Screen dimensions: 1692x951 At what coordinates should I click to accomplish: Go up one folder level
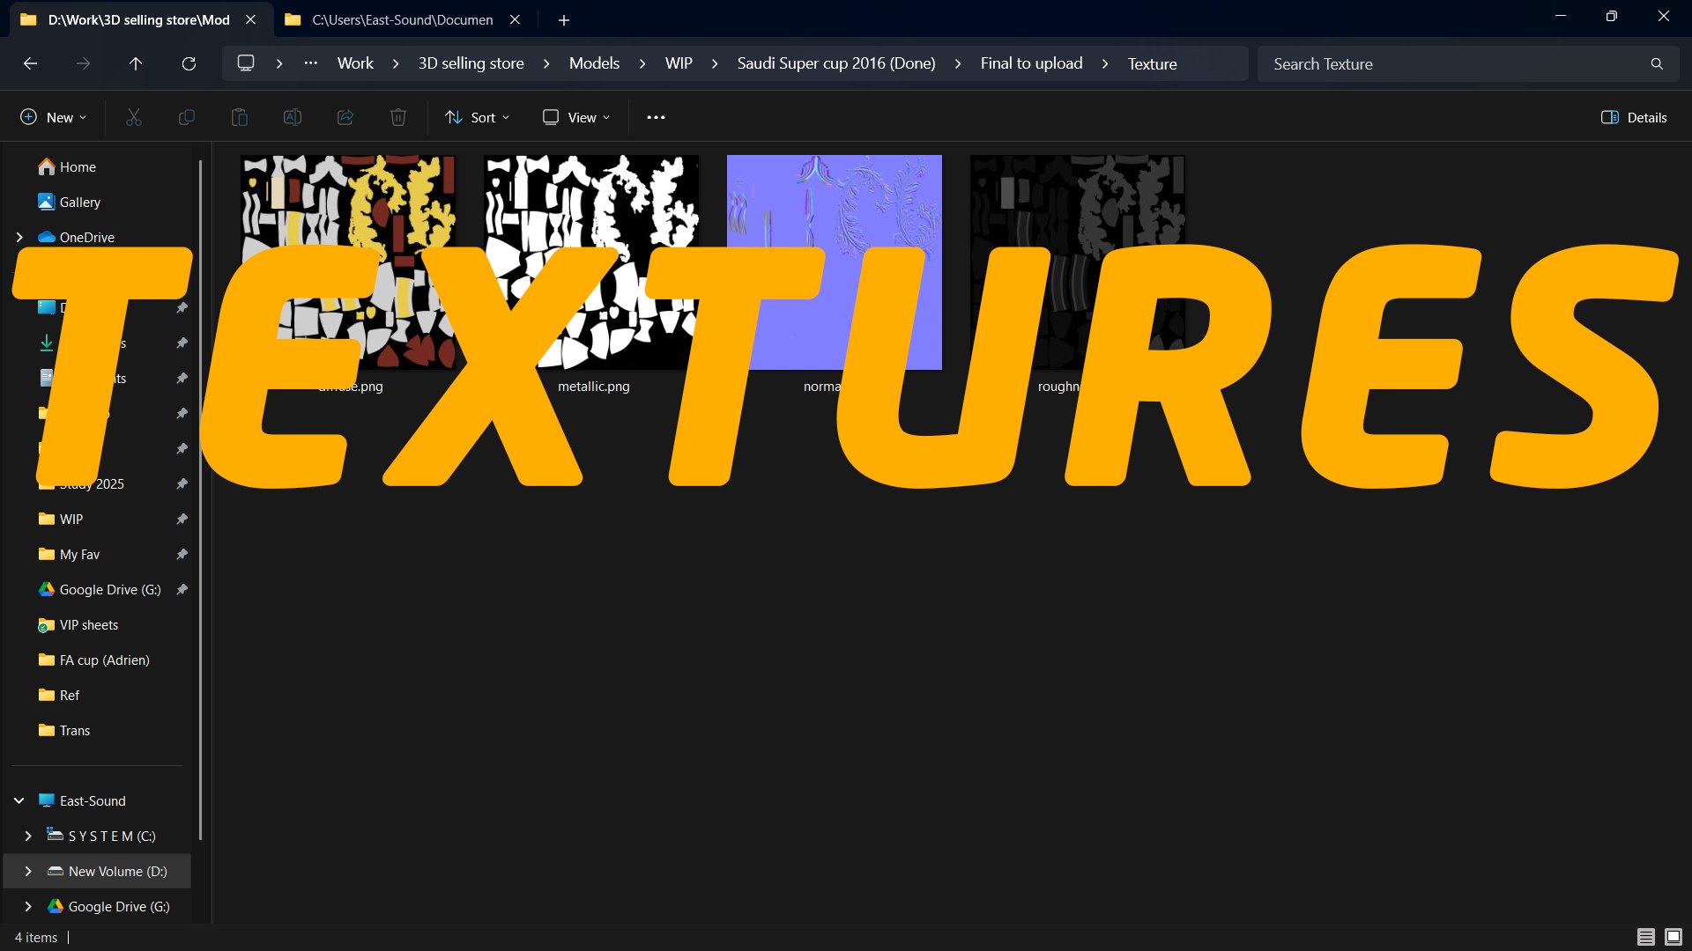pyautogui.click(x=136, y=63)
